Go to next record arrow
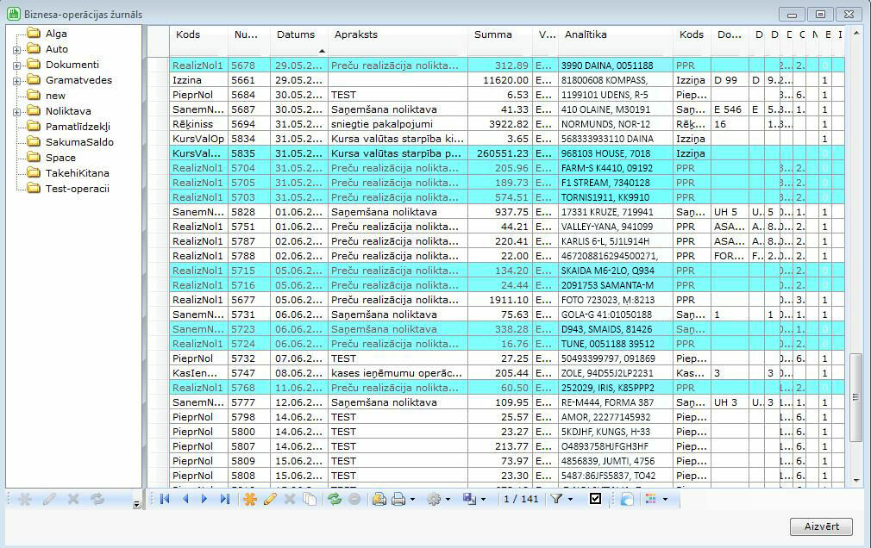 pos(204,499)
